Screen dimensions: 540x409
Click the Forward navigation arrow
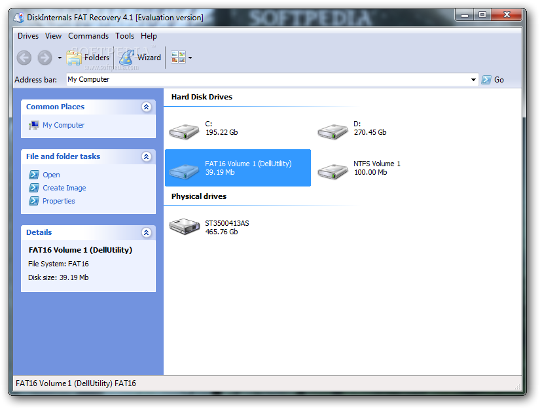(45, 58)
